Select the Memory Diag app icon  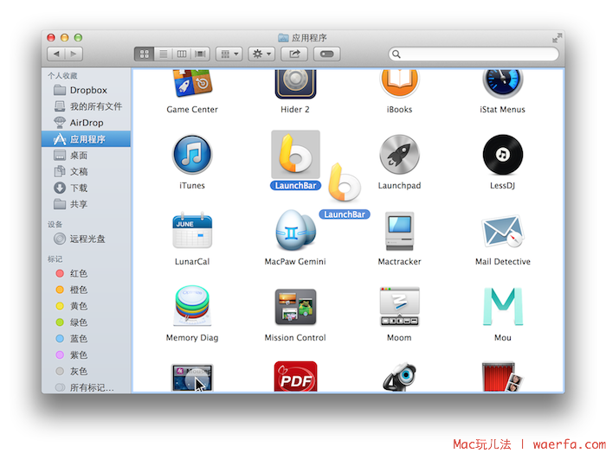pos(192,306)
